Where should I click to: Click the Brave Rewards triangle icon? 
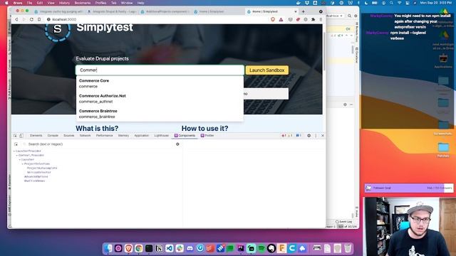281,19
